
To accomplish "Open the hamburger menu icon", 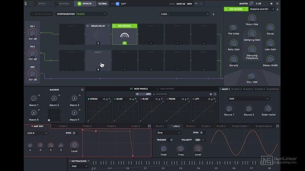I will coord(277,3).
